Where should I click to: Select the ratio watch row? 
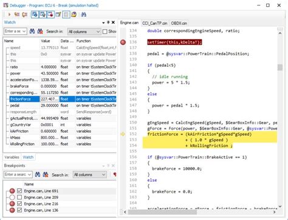click(x=63, y=67)
